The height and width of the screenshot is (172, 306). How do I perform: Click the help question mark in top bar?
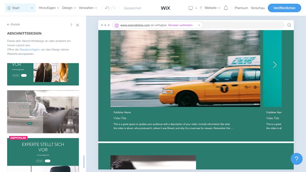click(x=200, y=8)
